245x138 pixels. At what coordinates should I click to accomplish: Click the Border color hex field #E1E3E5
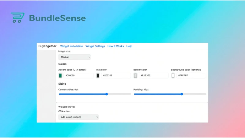(x=154, y=75)
